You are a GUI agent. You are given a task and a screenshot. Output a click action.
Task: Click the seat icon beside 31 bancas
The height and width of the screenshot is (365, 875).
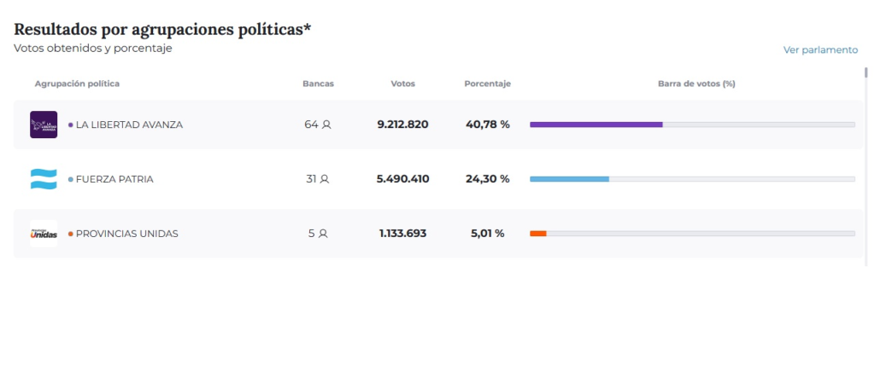pyautogui.click(x=324, y=179)
